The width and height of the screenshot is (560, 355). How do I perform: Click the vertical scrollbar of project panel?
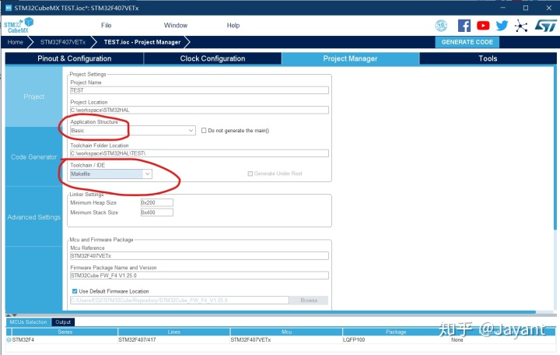[555, 148]
